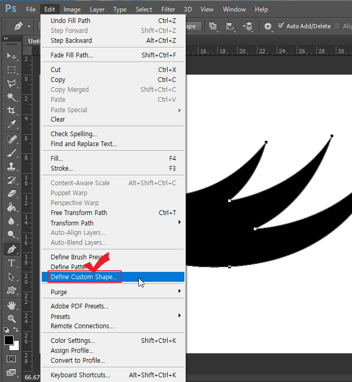Open Keyboard Shortcuts dialog entry

pos(113,375)
